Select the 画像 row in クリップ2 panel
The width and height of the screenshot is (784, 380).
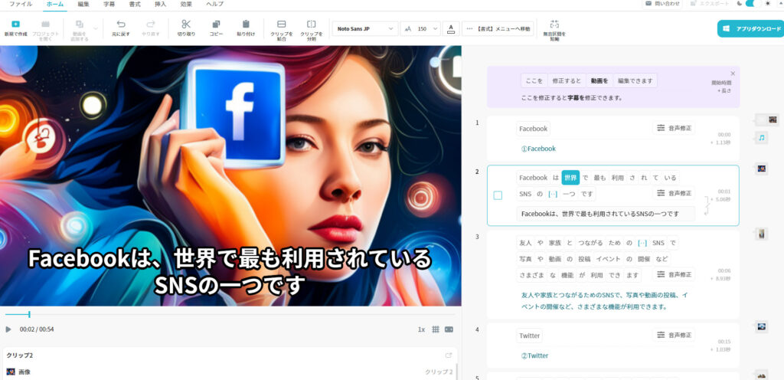click(230, 372)
